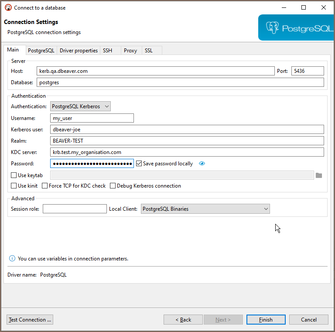This screenshot has width=335, height=332.
Task: Uncheck Save password locally
Action: pyautogui.click(x=139, y=164)
